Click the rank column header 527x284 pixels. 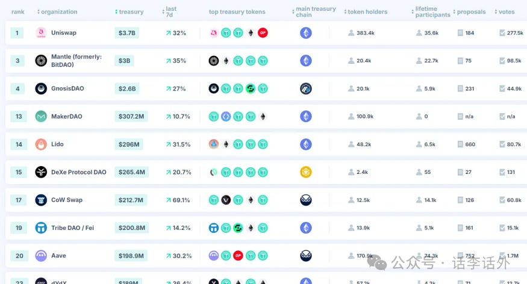(18, 12)
